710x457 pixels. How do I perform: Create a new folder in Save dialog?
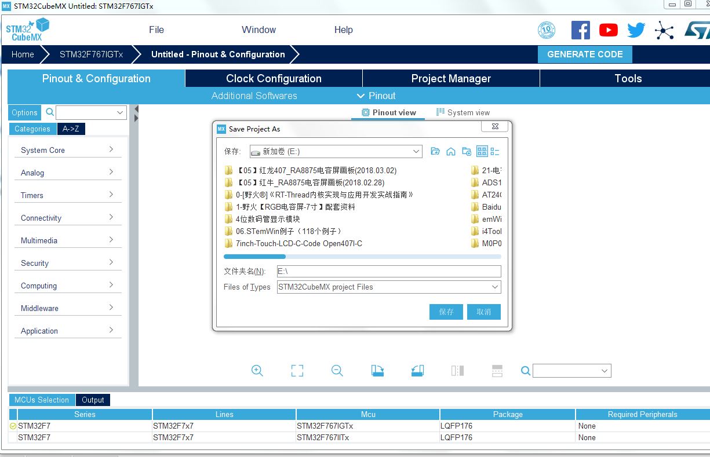pos(467,151)
